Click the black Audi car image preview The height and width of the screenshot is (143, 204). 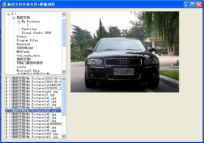125,52
